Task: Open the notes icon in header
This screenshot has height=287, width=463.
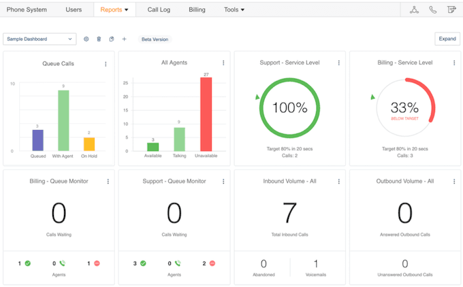Action: (451, 10)
